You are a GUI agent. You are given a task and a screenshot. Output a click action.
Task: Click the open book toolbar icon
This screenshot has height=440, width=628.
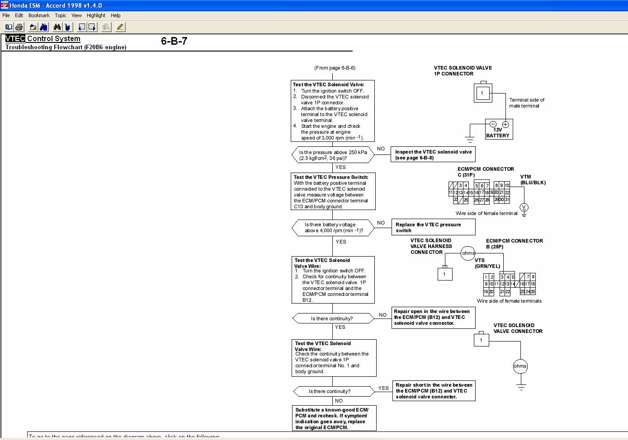coord(9,27)
